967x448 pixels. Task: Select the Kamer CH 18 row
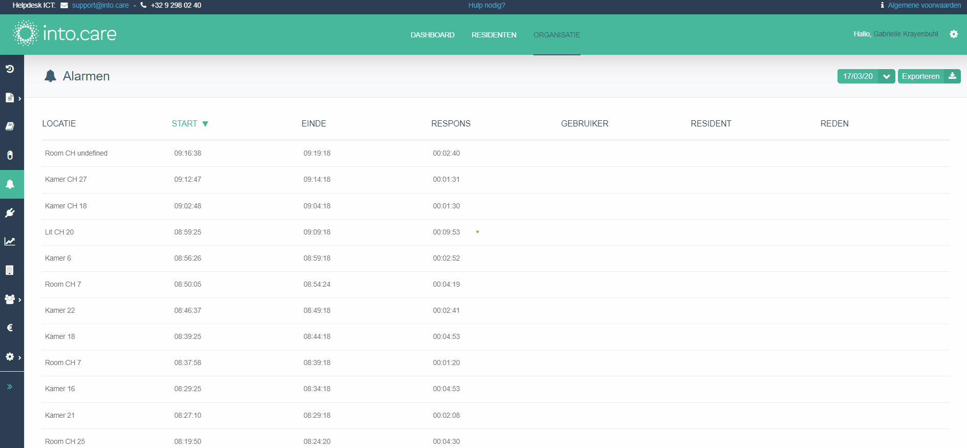496,206
